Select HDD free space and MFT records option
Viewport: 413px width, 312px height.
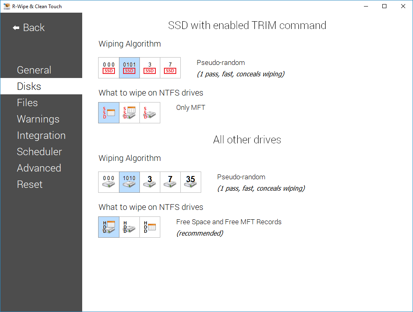[109, 227]
